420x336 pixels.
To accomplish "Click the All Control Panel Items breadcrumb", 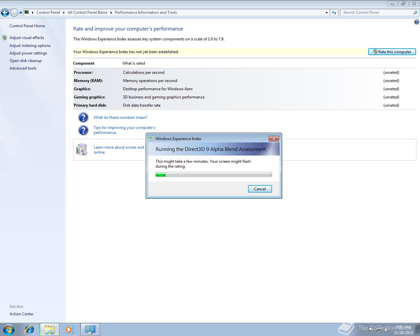I will tap(87, 12).
